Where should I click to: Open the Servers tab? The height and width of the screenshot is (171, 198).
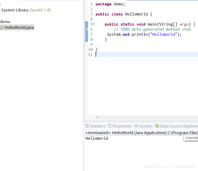coord(144,126)
